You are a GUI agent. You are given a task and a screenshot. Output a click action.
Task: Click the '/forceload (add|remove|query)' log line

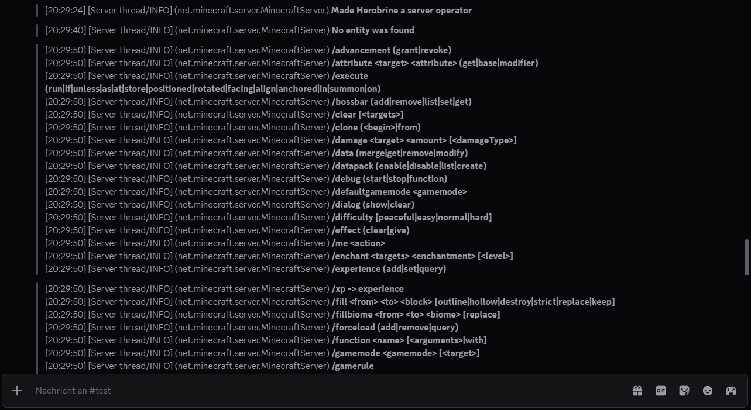252,328
